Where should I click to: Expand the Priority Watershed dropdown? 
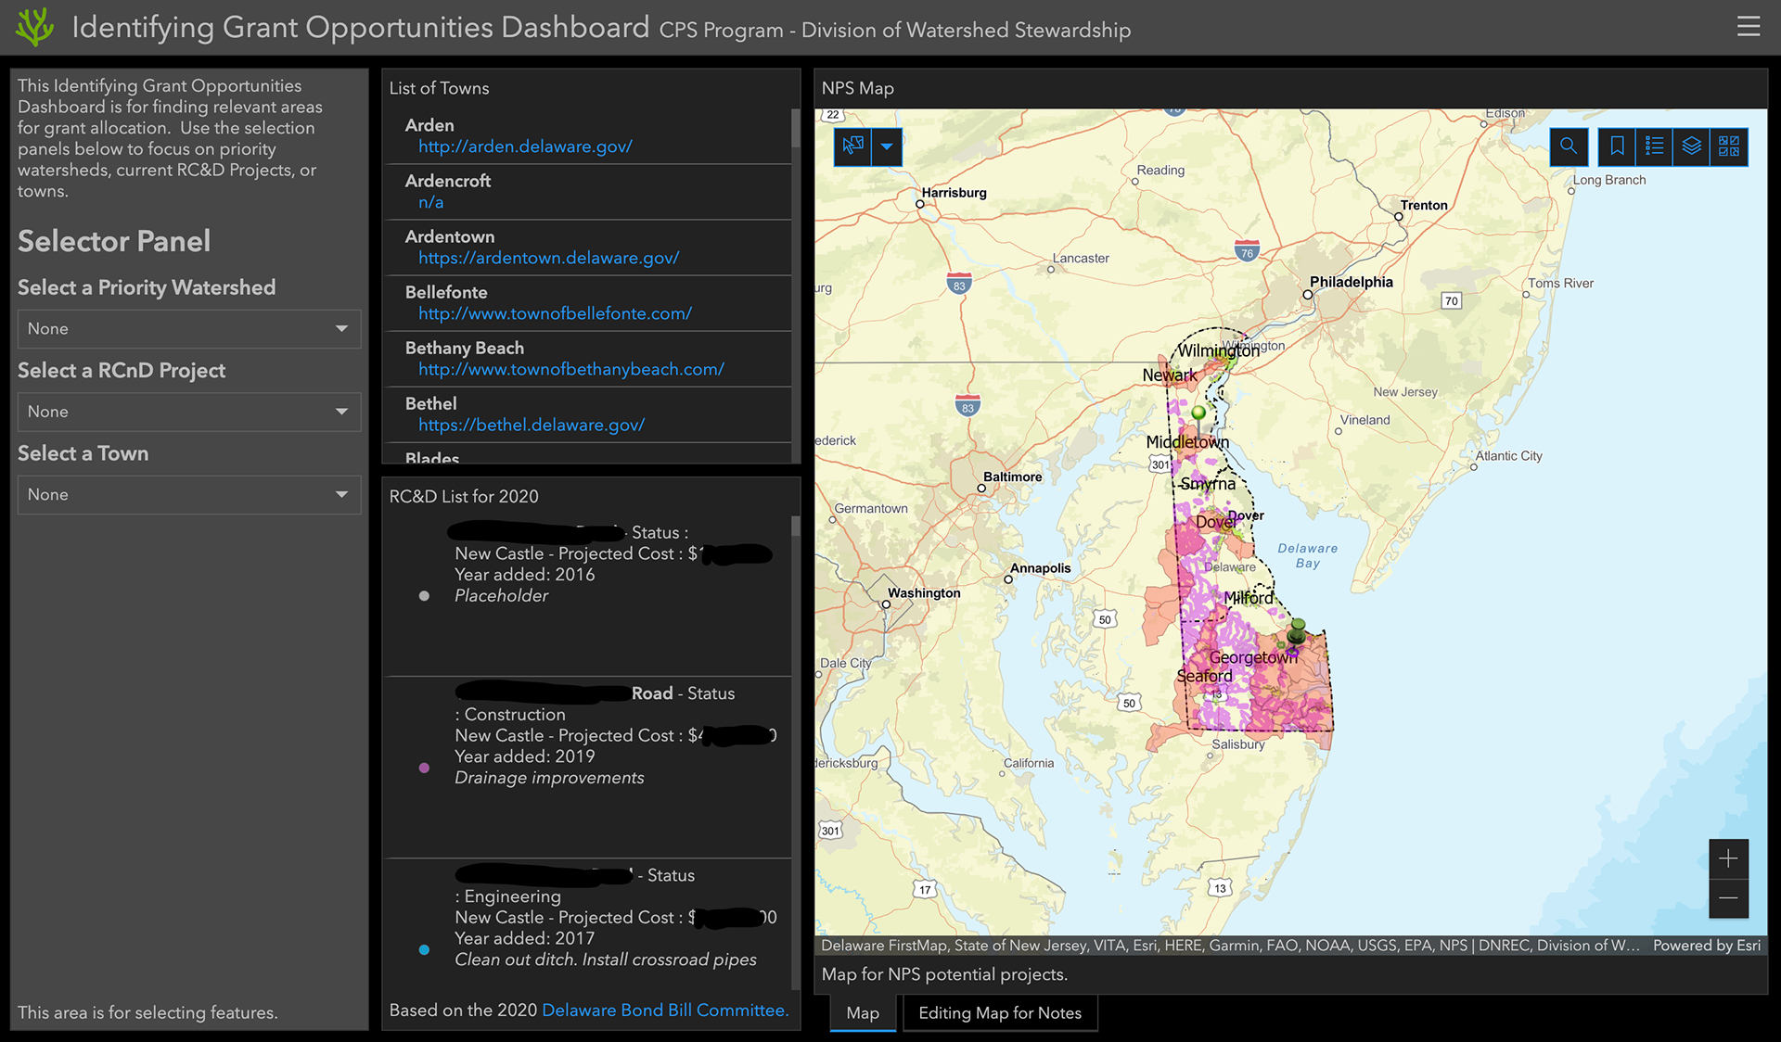pos(189,329)
